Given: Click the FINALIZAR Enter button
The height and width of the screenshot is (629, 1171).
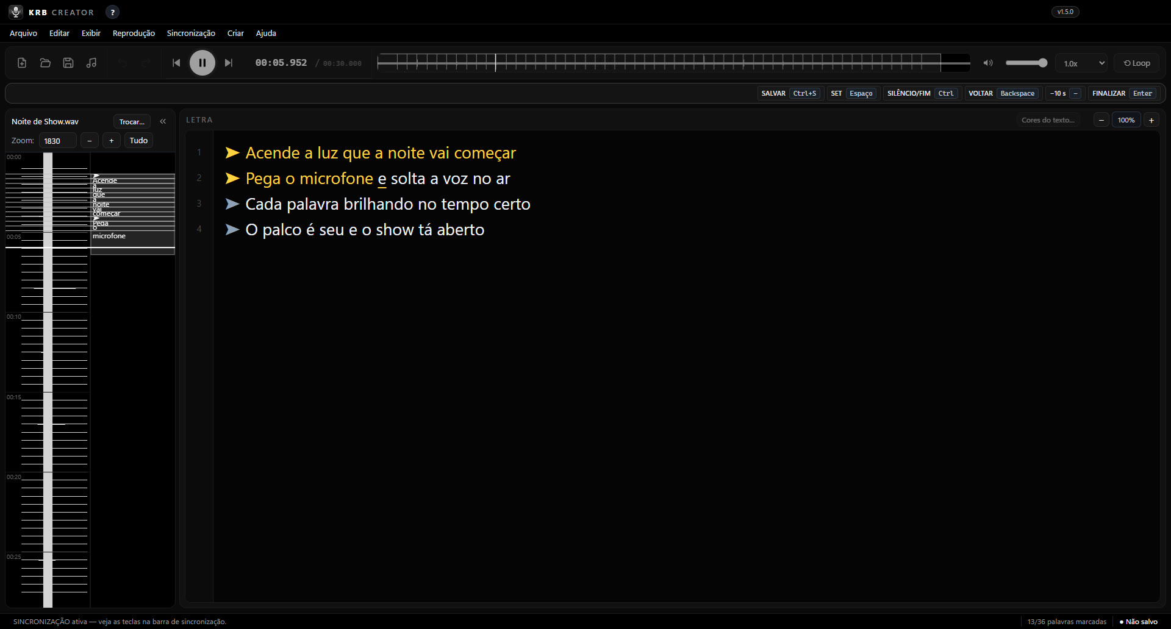Looking at the screenshot, I should [x=1123, y=93].
